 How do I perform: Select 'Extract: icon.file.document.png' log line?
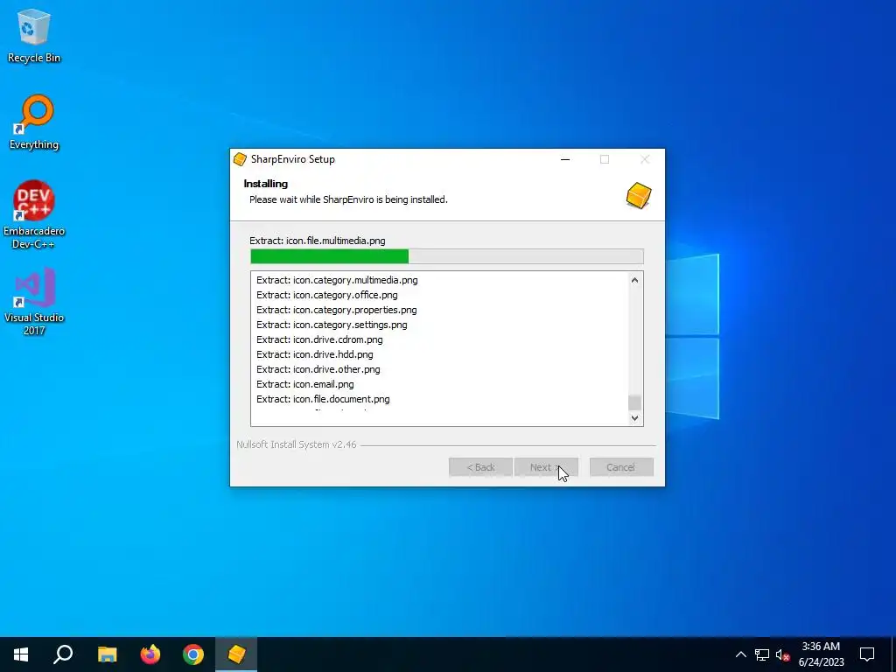tap(323, 399)
